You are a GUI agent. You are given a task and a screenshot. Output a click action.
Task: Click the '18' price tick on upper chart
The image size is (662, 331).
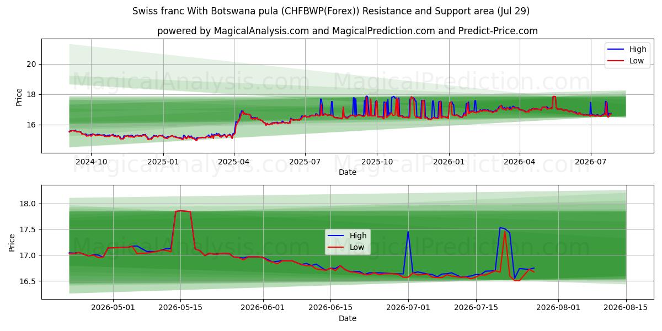(x=32, y=94)
